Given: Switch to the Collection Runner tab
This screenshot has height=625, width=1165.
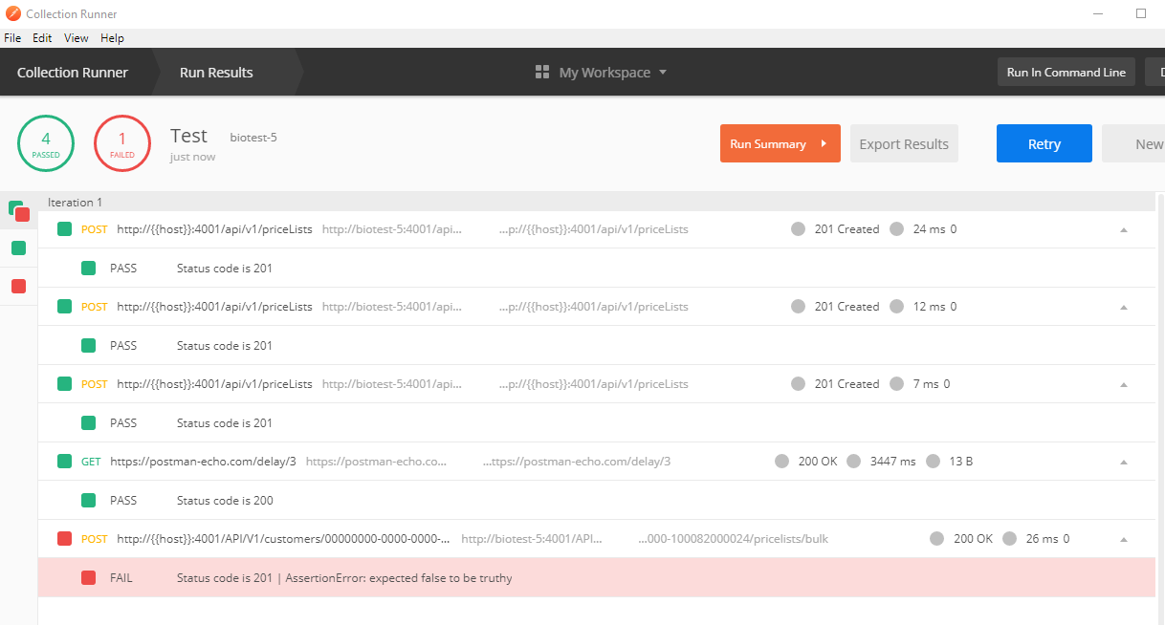Looking at the screenshot, I should (73, 73).
